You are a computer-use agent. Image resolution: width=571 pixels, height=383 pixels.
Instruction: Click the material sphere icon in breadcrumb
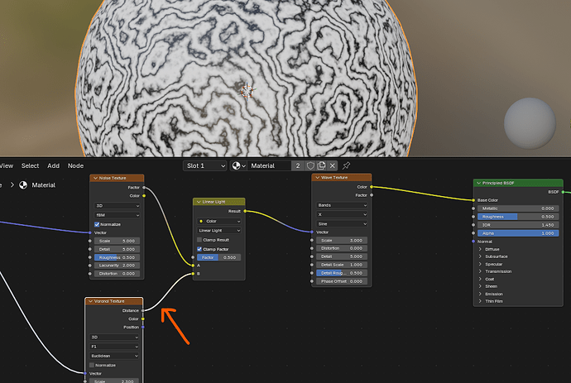(23, 185)
